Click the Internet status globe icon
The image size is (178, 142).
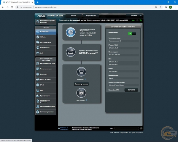tap(71, 32)
